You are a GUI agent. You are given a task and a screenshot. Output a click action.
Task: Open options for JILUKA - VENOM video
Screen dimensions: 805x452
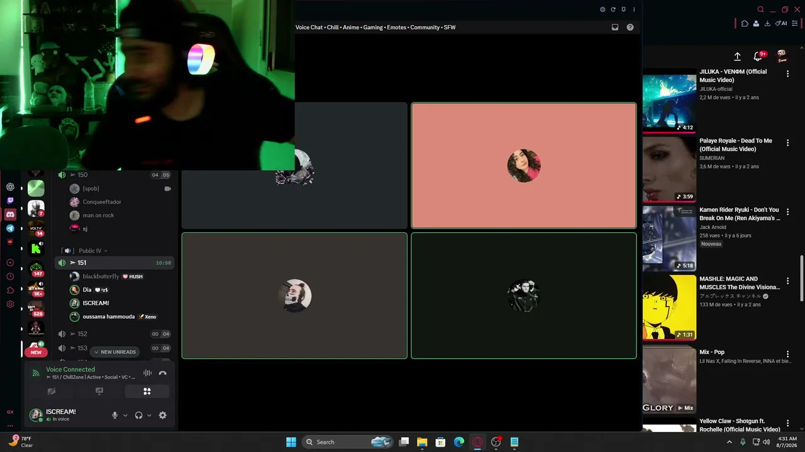pos(787,74)
